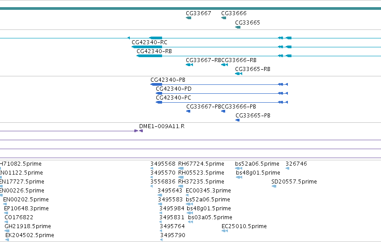Click the CG33666-RB transcript label

pos(239,60)
